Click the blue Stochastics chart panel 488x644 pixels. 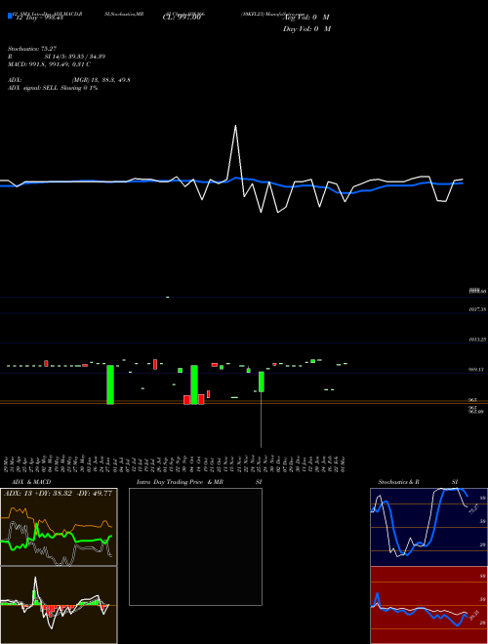coord(428,527)
